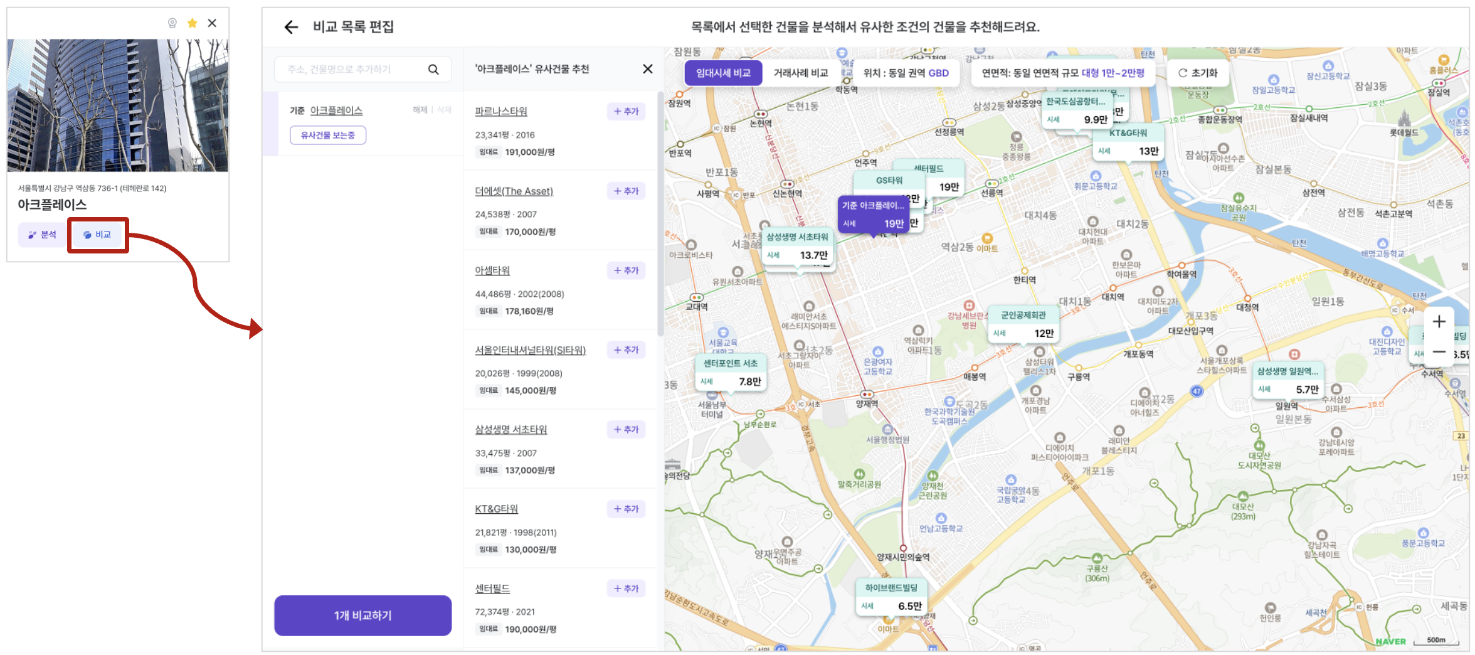Open the 더에셋(The Asset) building link
Viewport: 1475px width, 655px height.
point(514,191)
